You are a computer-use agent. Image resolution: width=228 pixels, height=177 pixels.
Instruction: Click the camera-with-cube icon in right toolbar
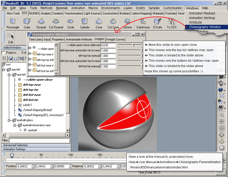pyautogui.click(x=220, y=102)
